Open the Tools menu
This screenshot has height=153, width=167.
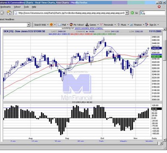pyautogui.click(x=26, y=7)
